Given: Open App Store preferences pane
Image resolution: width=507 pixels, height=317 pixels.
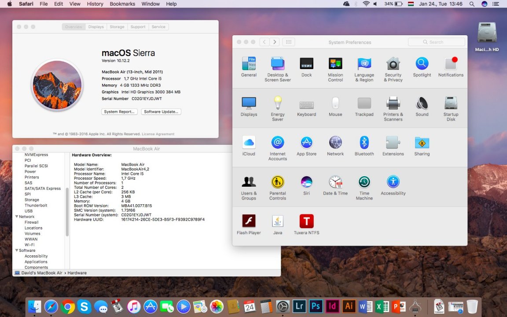Looking at the screenshot, I should click(x=306, y=146).
